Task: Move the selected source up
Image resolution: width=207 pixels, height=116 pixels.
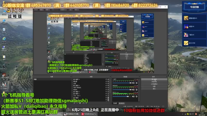Action: click(x=83, y=103)
